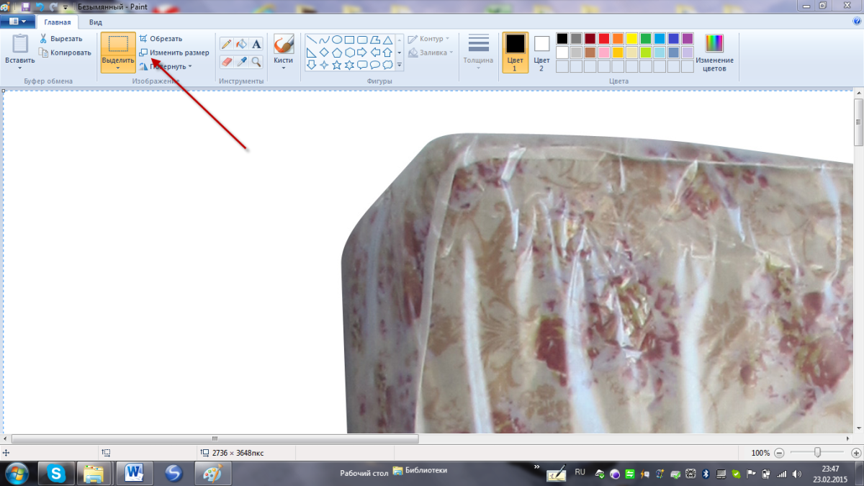Click the Обрезать crop button
This screenshot has width=864, height=486.
point(161,39)
